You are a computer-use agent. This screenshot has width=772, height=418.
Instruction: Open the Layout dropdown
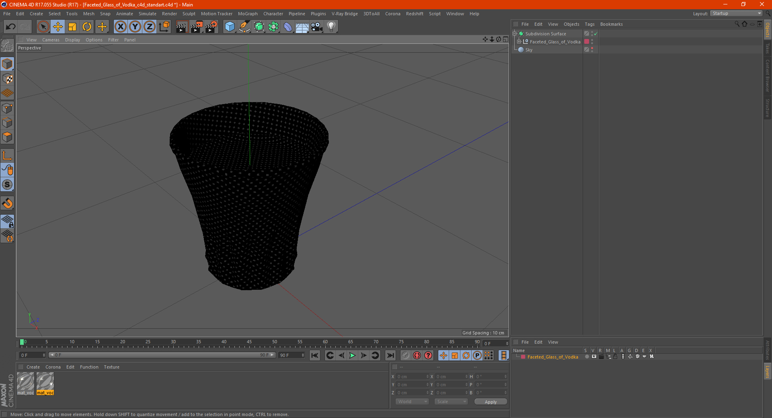[737, 13]
